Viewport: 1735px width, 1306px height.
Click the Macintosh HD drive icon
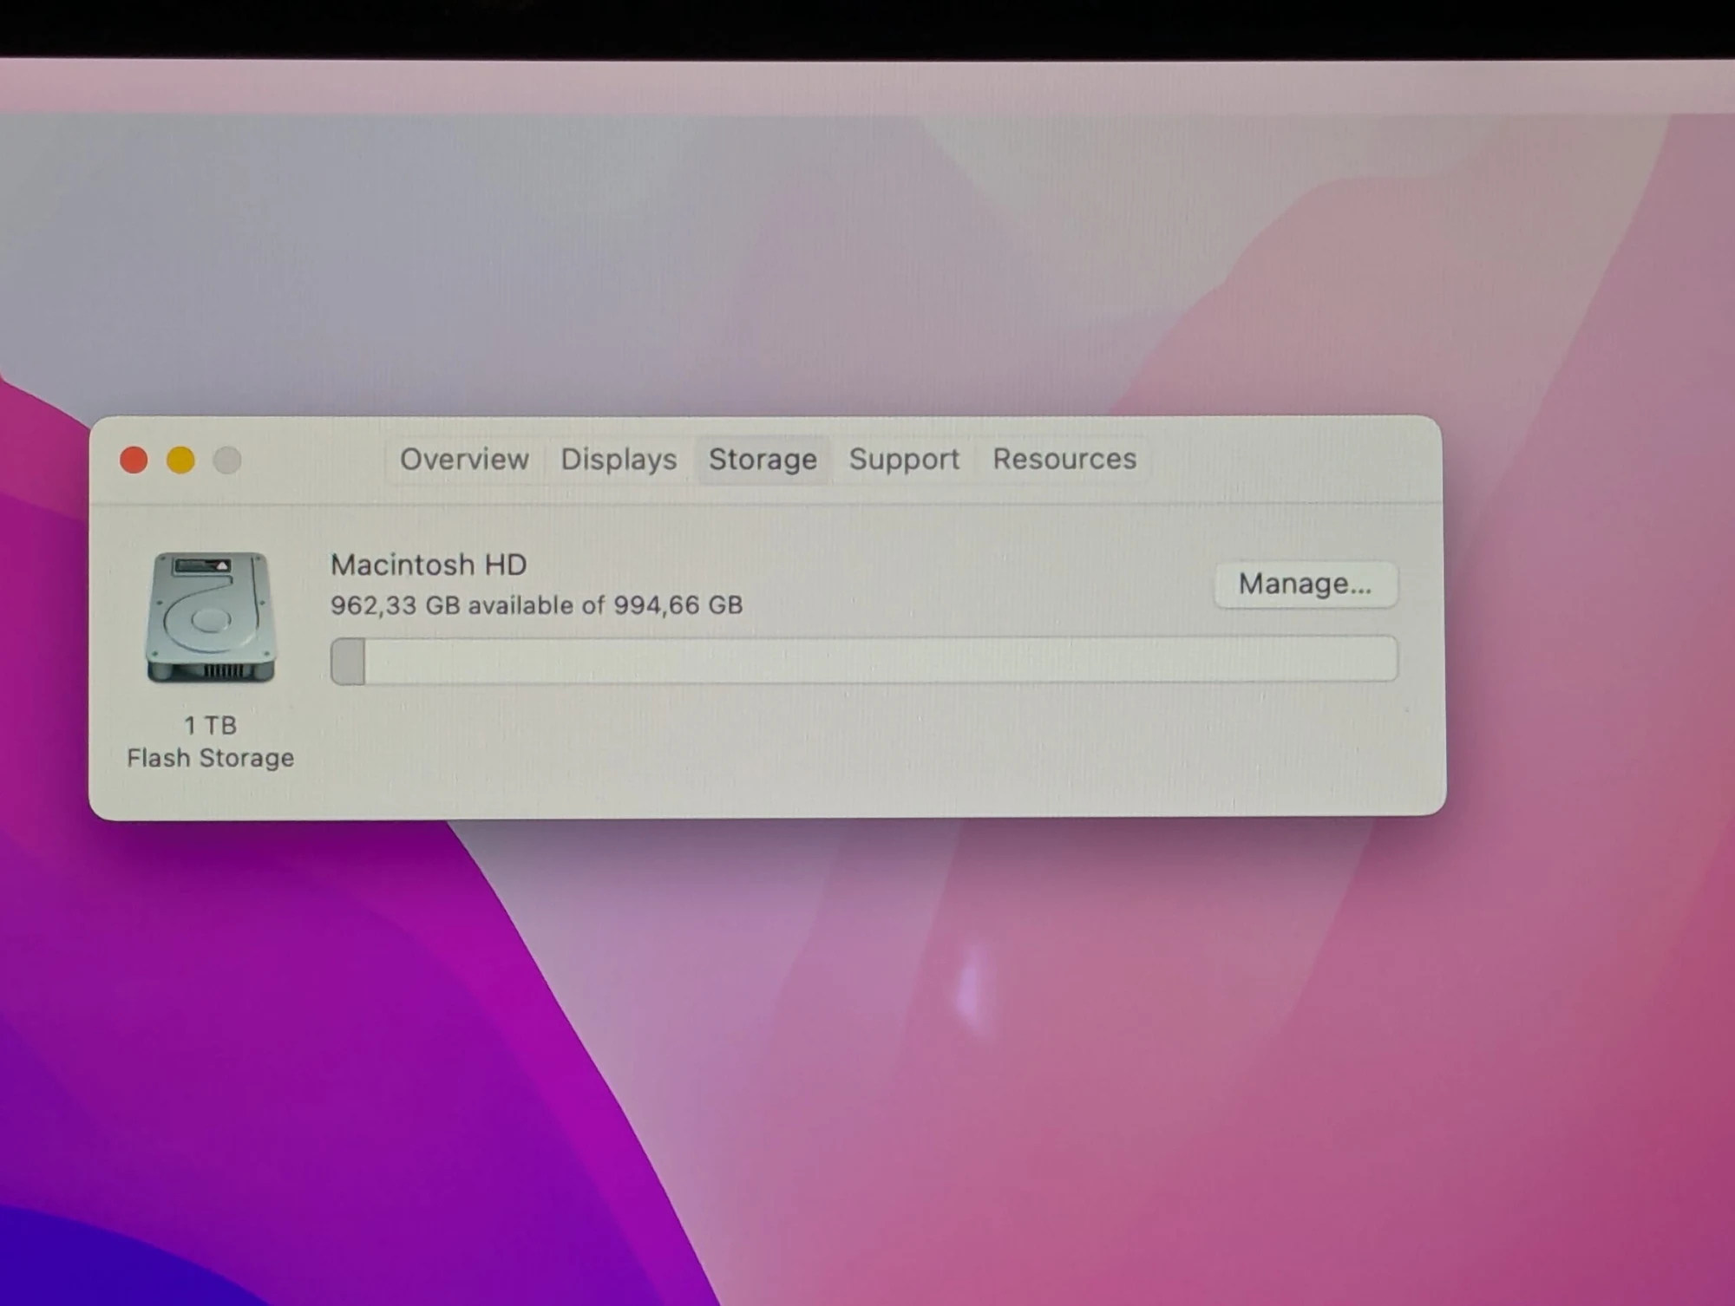click(x=210, y=617)
